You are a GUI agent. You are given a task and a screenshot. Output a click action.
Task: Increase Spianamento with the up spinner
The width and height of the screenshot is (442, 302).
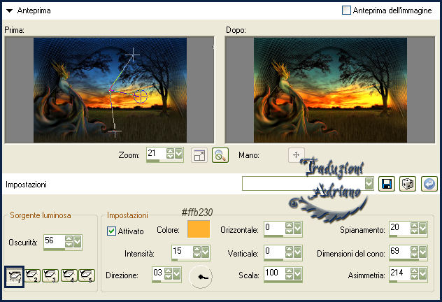coord(414,225)
